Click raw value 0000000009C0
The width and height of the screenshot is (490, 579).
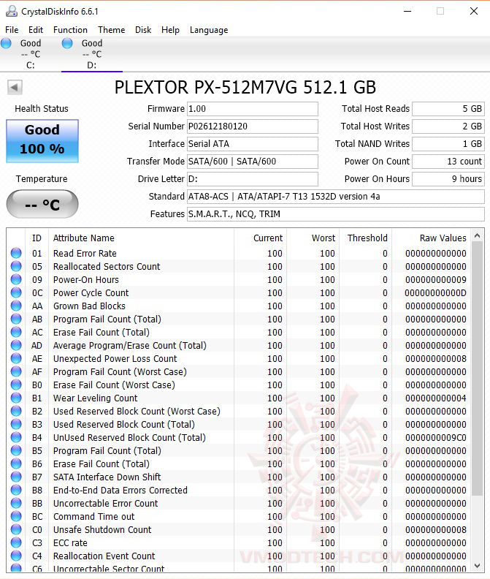pyautogui.click(x=435, y=438)
